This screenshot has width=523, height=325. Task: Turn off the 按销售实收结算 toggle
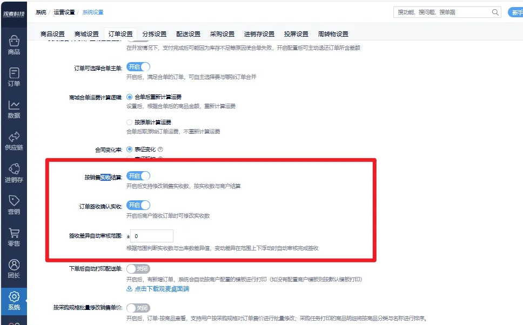coord(138,175)
